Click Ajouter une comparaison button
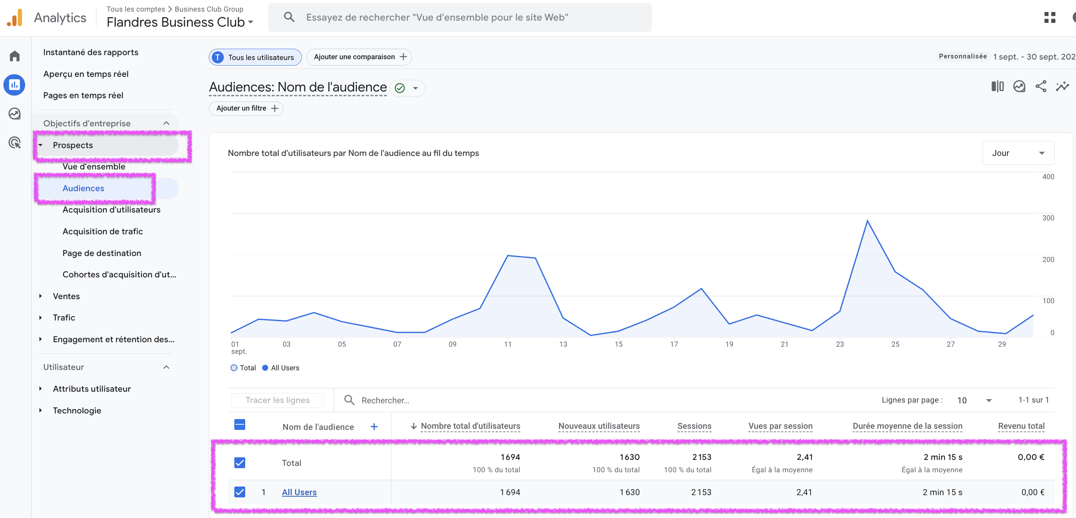 click(x=359, y=57)
